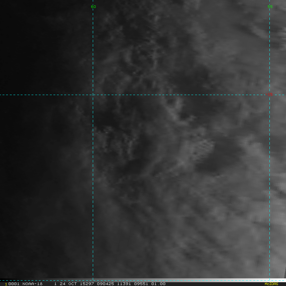
Task: Click middle of the grayscale gradient bar
Action: coord(143,280)
